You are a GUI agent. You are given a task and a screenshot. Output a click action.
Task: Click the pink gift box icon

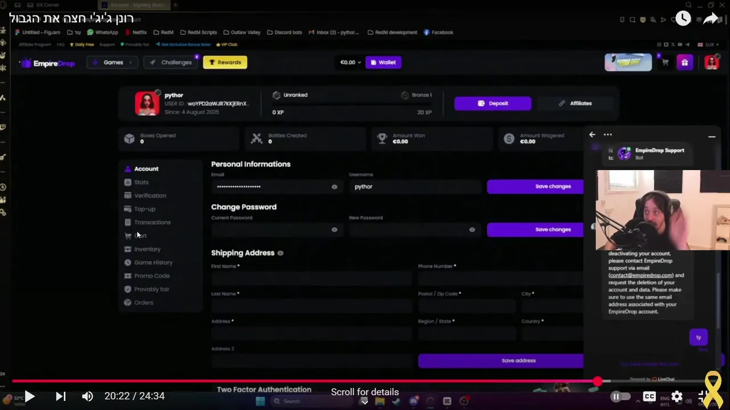click(x=684, y=63)
